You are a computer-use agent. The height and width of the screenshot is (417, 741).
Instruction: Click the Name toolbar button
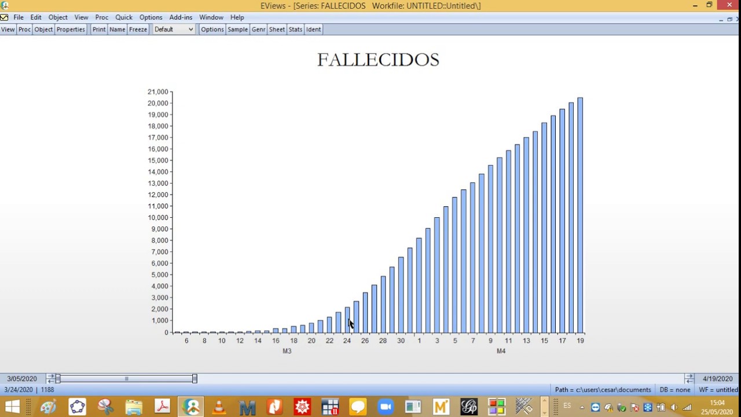click(118, 30)
